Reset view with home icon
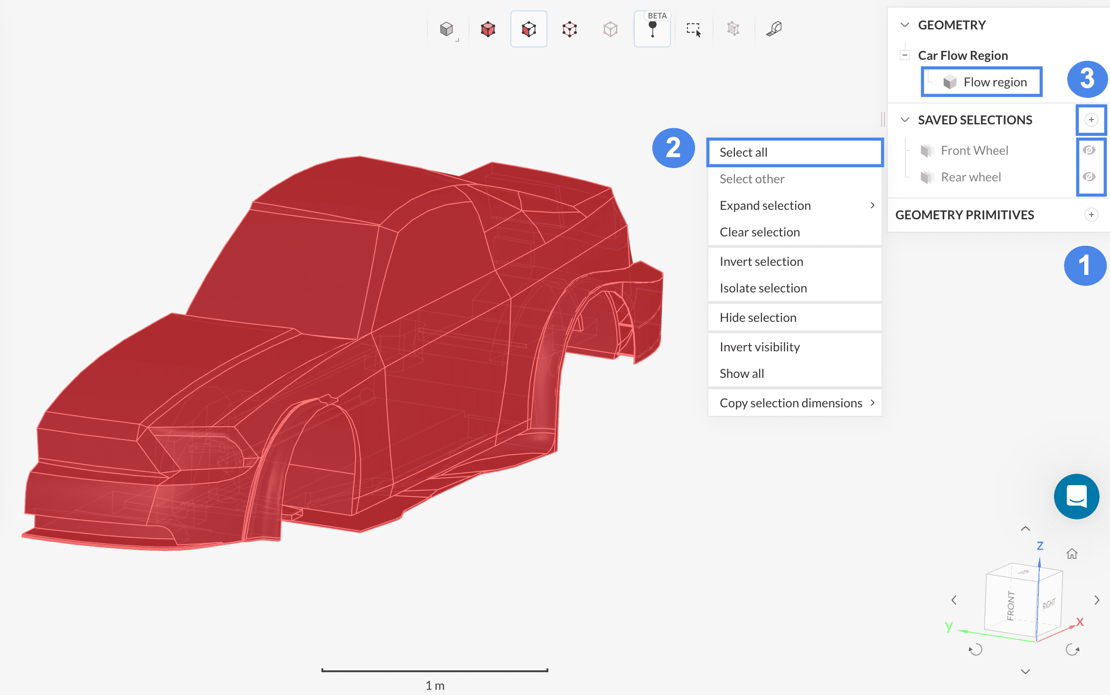Image resolution: width=1110 pixels, height=695 pixels. point(1072,554)
